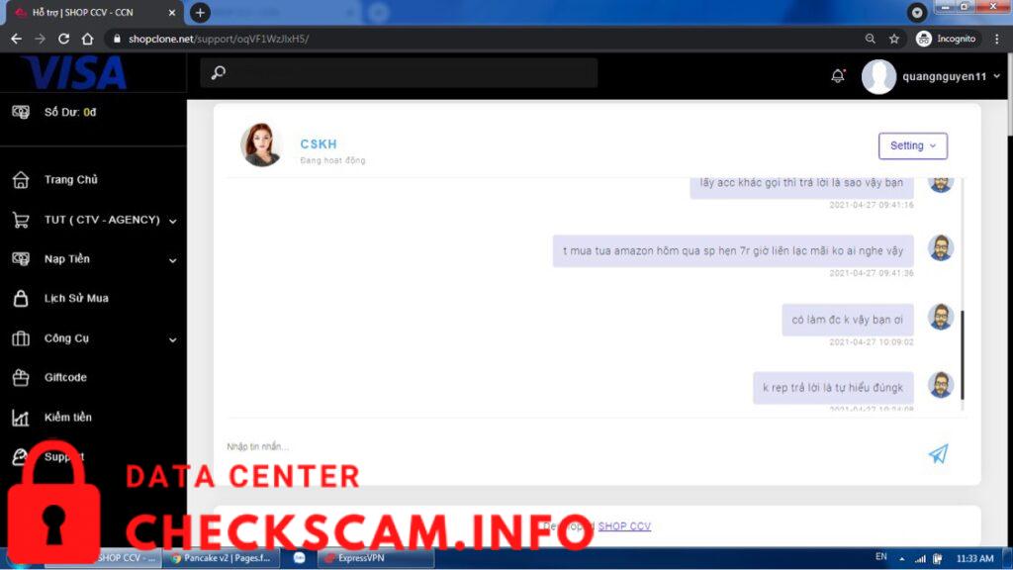
Task: Click the Zalo chat icon in taskbar
Action: 299,558
